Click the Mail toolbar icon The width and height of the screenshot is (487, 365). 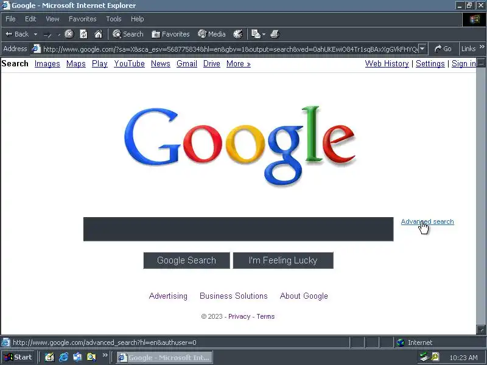[x=256, y=34]
